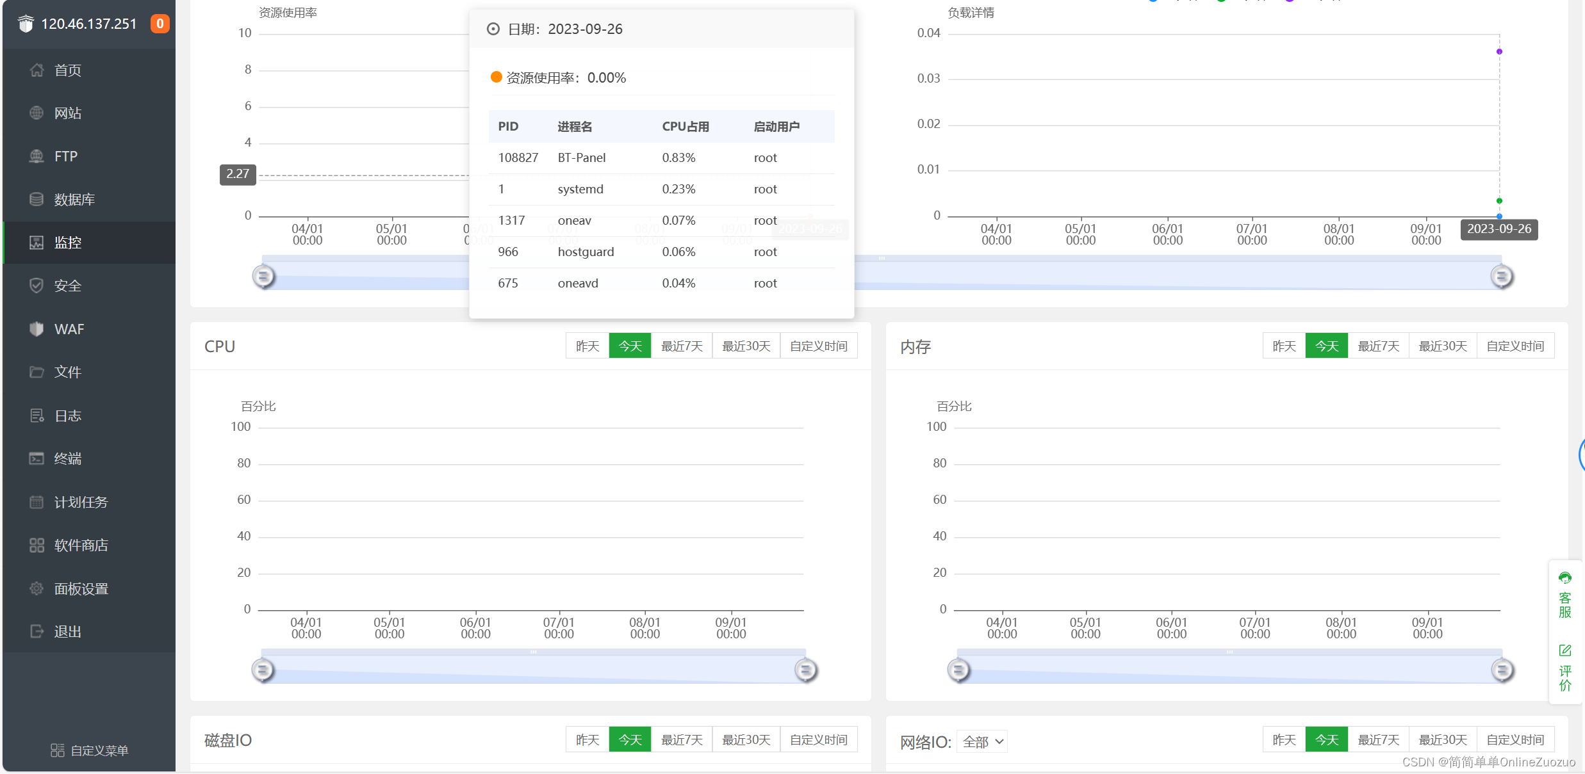1585x774 pixels.
Task: Choose 自定义时间 in the 网络IO panel
Action: click(1515, 739)
